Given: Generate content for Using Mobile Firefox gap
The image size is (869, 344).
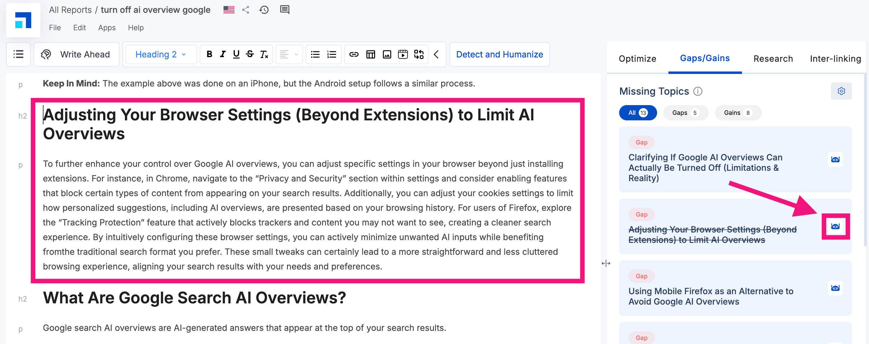Looking at the screenshot, I should click(835, 288).
